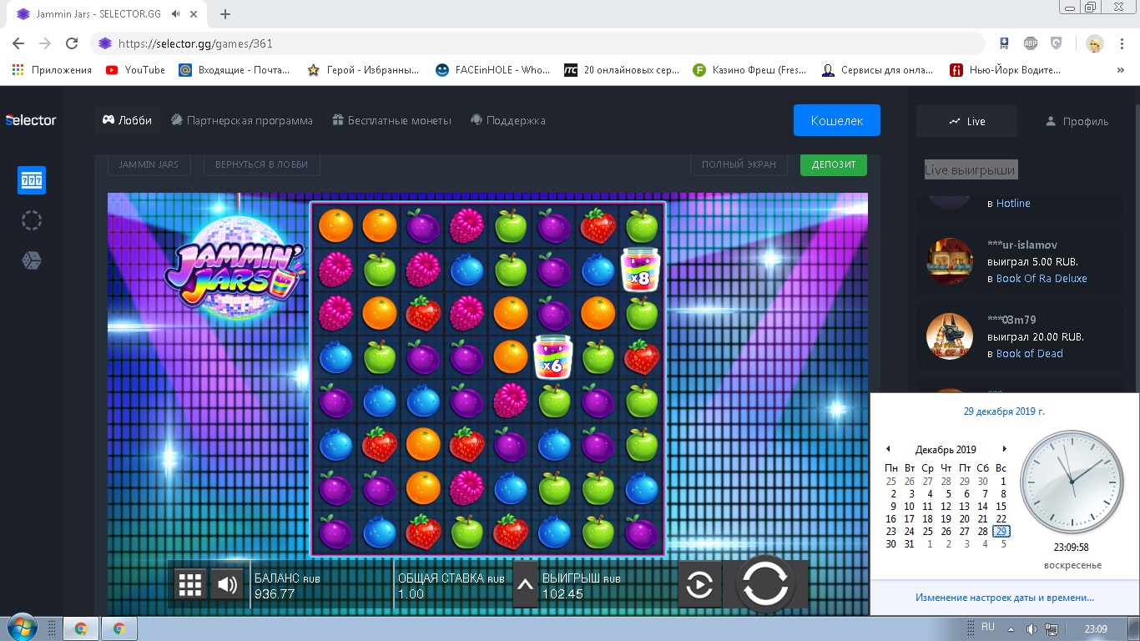This screenshot has width=1140, height=641.
Task: Click the green ДЕПОЗИТ button
Action: pyautogui.click(x=834, y=164)
